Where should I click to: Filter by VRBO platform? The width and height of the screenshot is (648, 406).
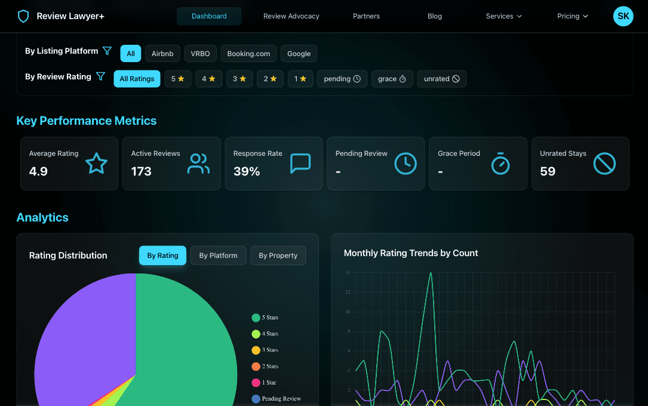click(200, 54)
